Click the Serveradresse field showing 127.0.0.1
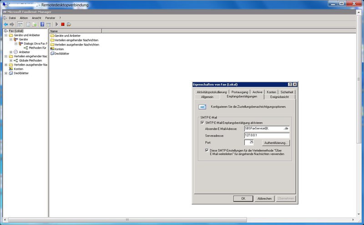Screen dimensions: 364x225 267,135
